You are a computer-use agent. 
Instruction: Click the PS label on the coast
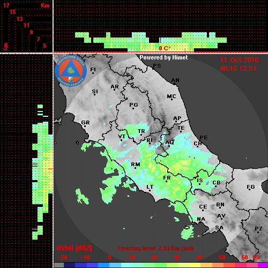[x=157, y=66]
